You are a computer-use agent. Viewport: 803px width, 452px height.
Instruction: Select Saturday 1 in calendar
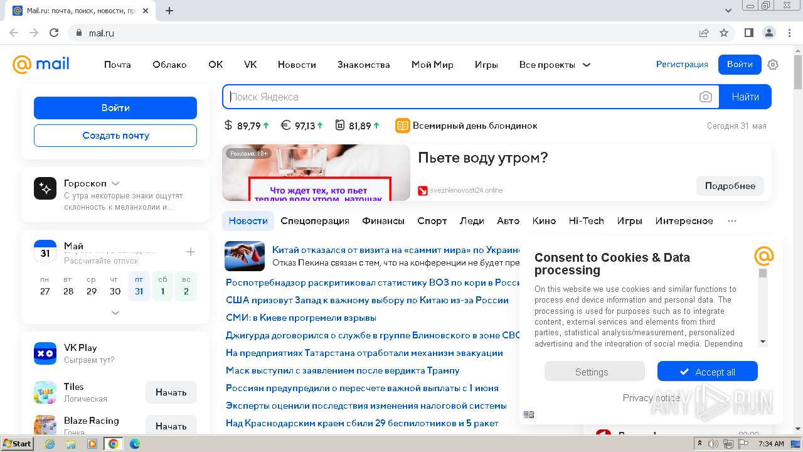[162, 286]
